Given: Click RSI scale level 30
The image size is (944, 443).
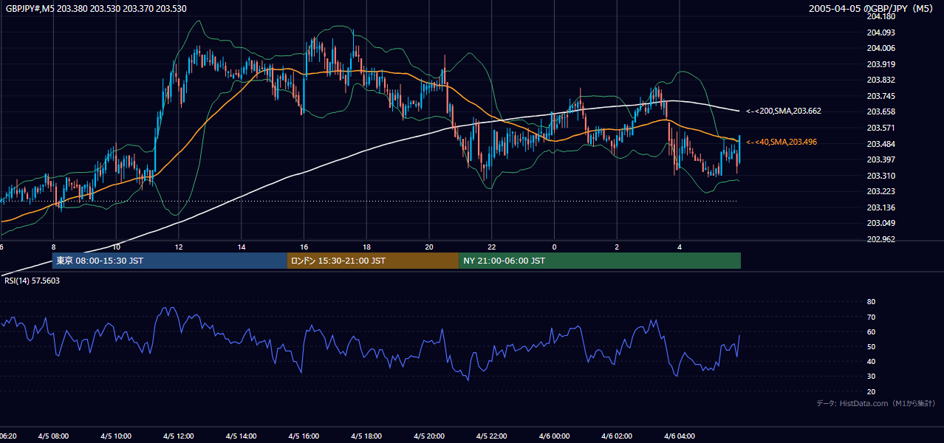Looking at the screenshot, I should 871,377.
